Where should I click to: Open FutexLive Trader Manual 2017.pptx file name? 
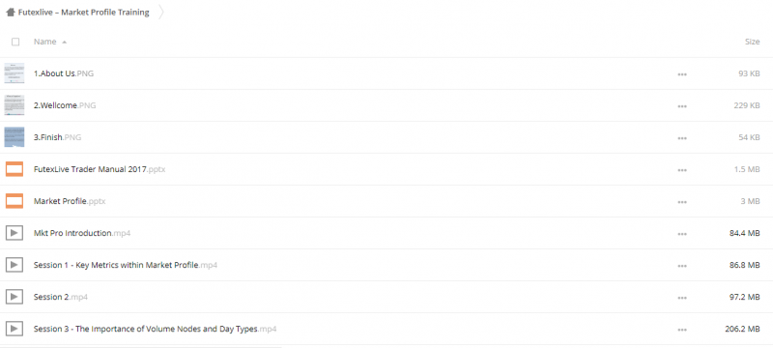pyautogui.click(x=100, y=169)
